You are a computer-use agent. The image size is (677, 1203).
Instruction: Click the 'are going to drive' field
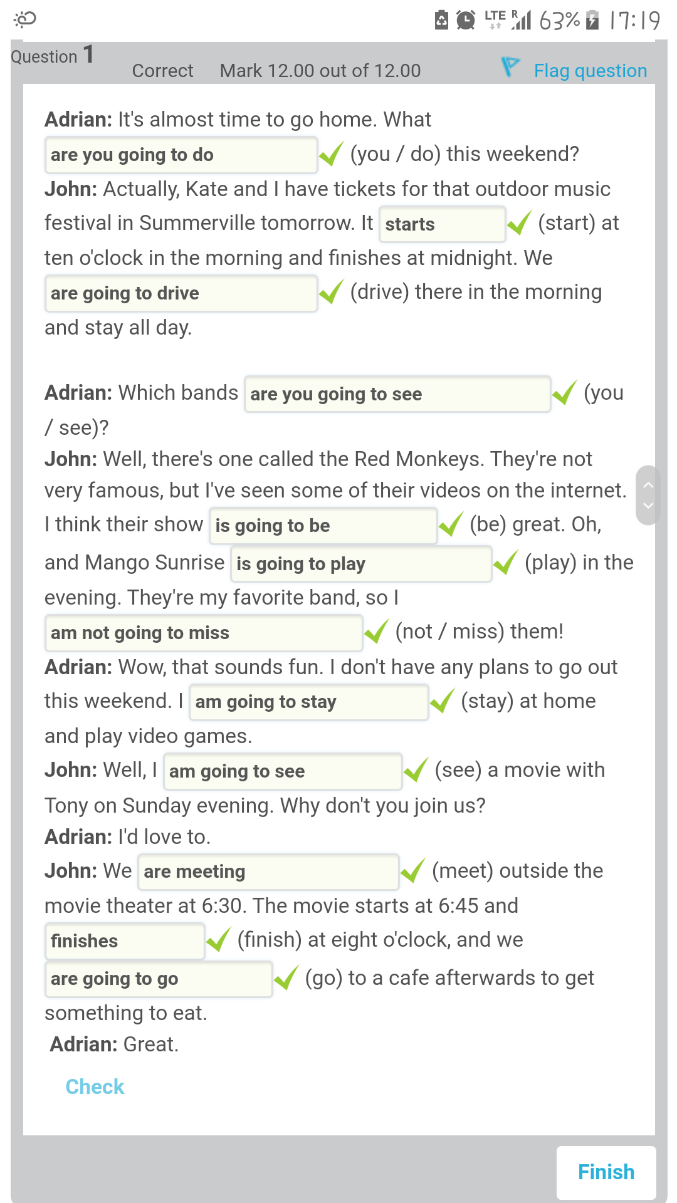181,293
